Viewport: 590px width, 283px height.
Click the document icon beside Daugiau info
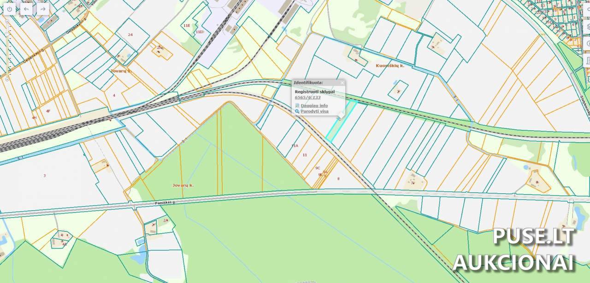point(297,105)
